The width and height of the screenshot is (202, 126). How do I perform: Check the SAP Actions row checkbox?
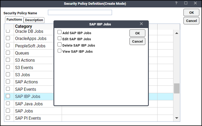(x=8, y=82)
